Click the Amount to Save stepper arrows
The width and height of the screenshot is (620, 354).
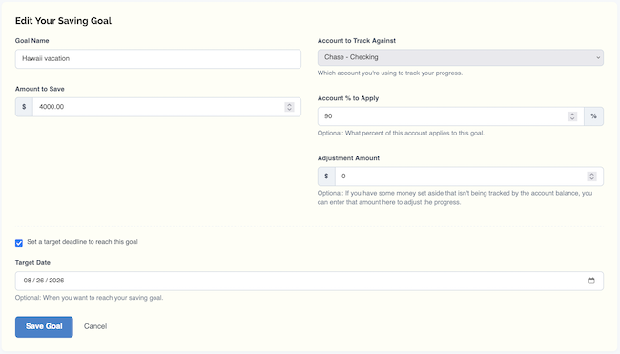click(x=289, y=107)
